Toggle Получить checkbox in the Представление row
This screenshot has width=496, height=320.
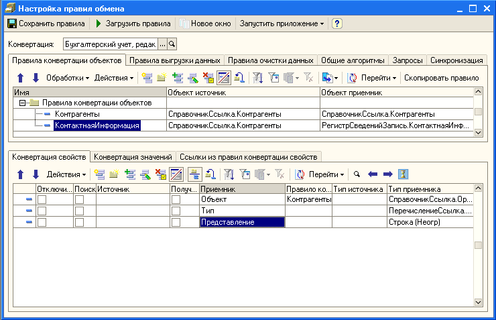[176, 222]
